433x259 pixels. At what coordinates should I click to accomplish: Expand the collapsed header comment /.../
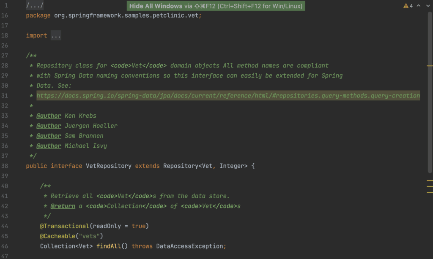[x=35, y=5]
